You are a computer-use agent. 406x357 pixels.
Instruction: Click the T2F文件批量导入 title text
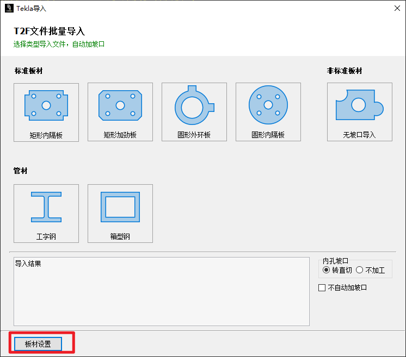(x=49, y=31)
